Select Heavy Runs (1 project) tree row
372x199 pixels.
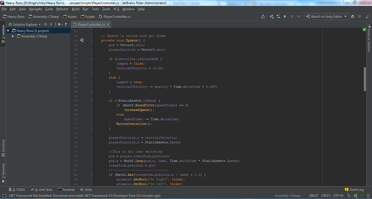pyautogui.click(x=38, y=31)
